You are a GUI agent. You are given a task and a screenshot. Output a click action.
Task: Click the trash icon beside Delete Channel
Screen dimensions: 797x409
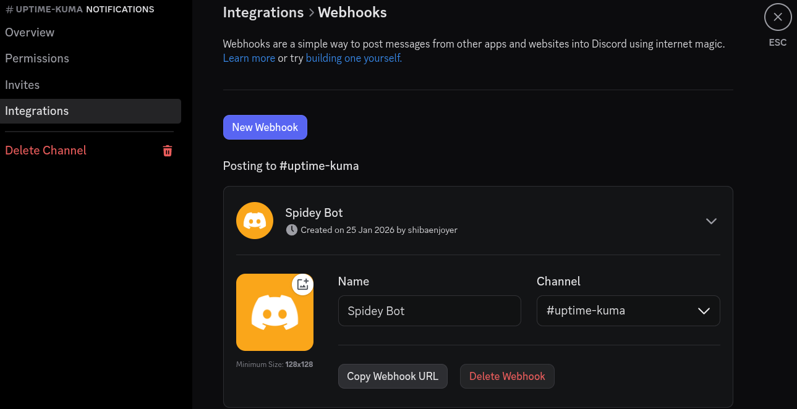click(x=167, y=151)
